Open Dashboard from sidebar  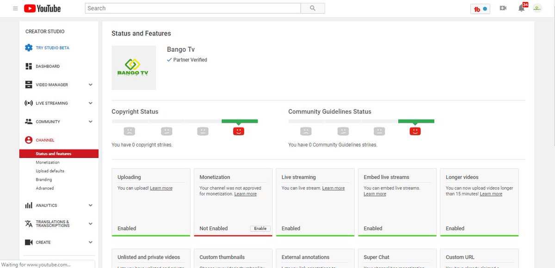48,66
